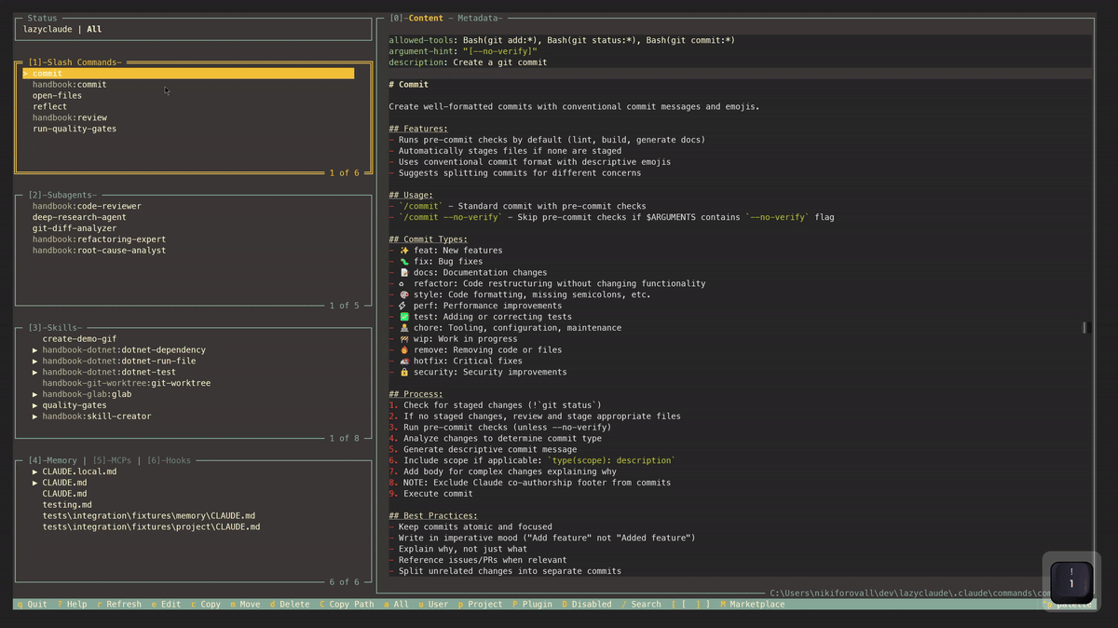
Task: Toggle the All filter in the status bar
Action: click(399, 604)
